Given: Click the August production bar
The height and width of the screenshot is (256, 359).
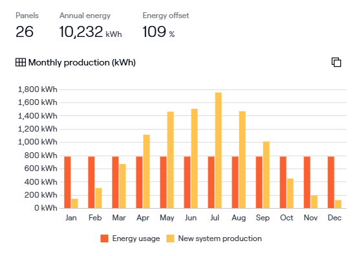Looking at the screenshot, I should [x=243, y=160].
